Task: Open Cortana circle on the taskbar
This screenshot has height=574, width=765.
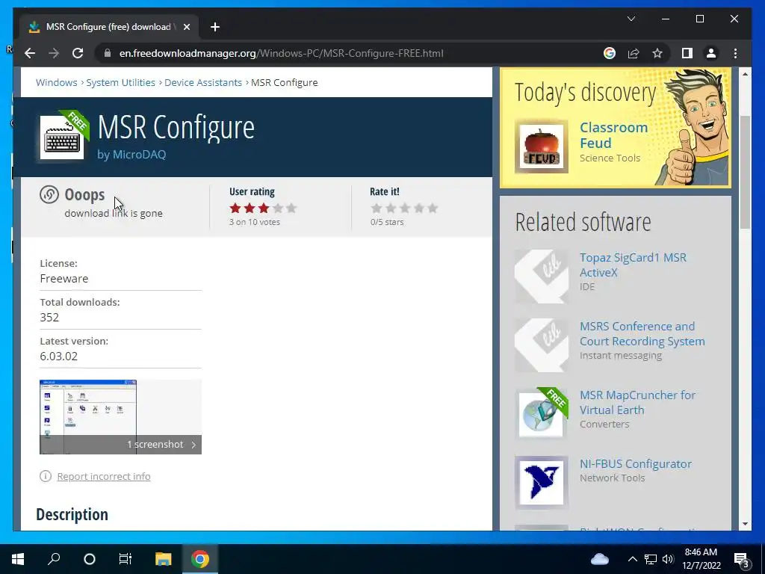Action: click(90, 559)
